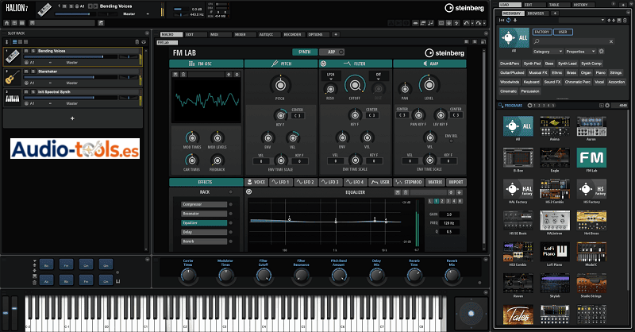Click the redo arrow icon
Screen dimensions: 635x332
click(479, 23)
